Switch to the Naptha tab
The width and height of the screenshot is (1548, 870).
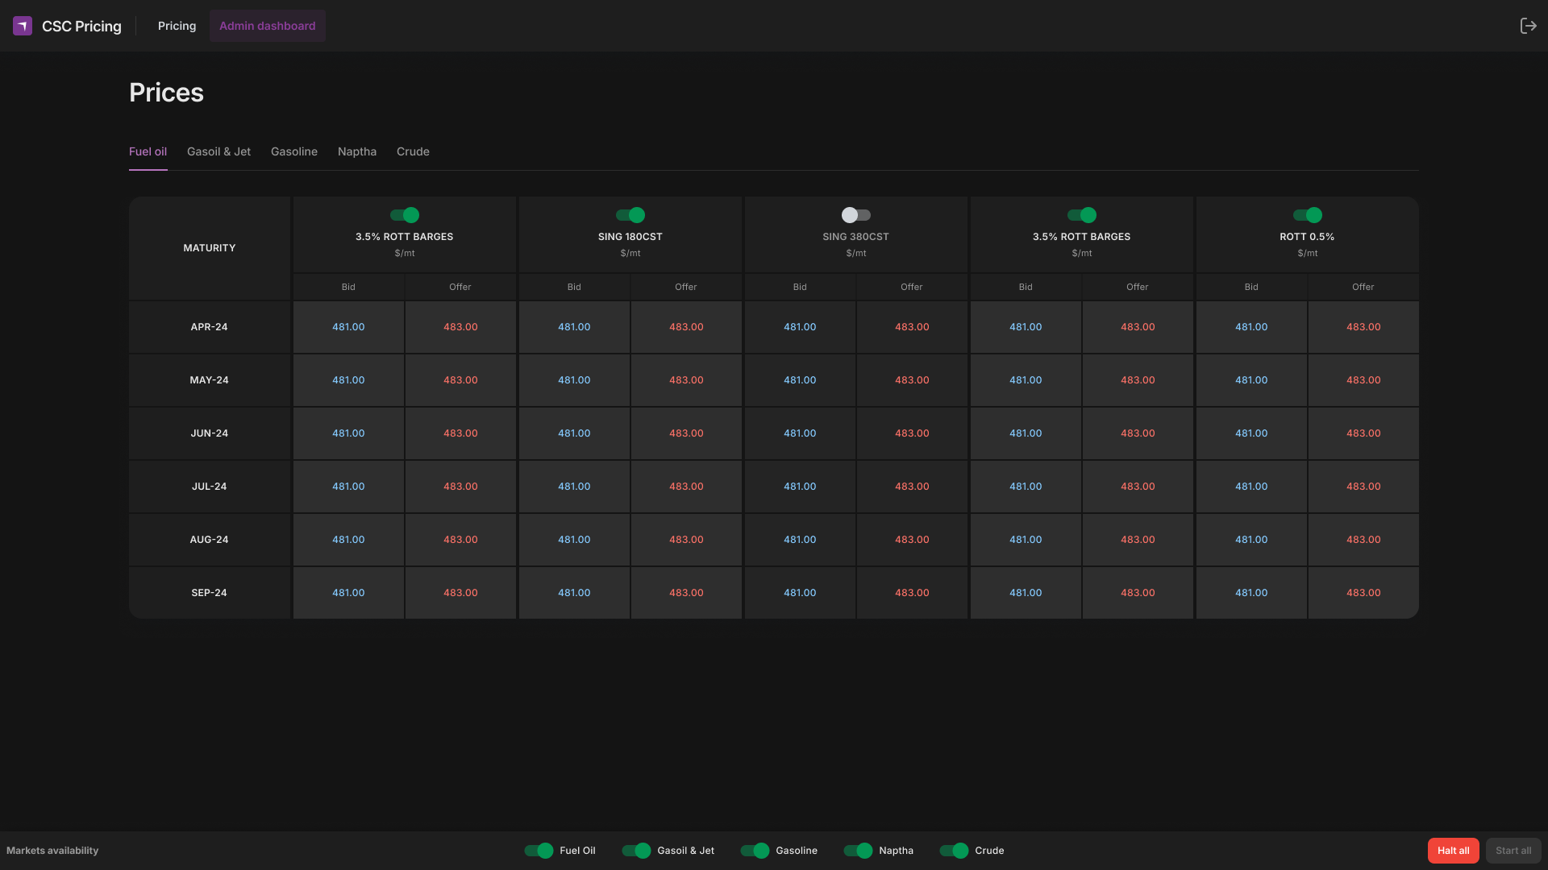(x=357, y=151)
